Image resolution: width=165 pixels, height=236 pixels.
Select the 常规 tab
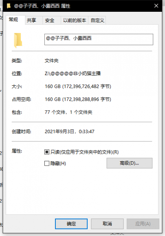[13, 20]
